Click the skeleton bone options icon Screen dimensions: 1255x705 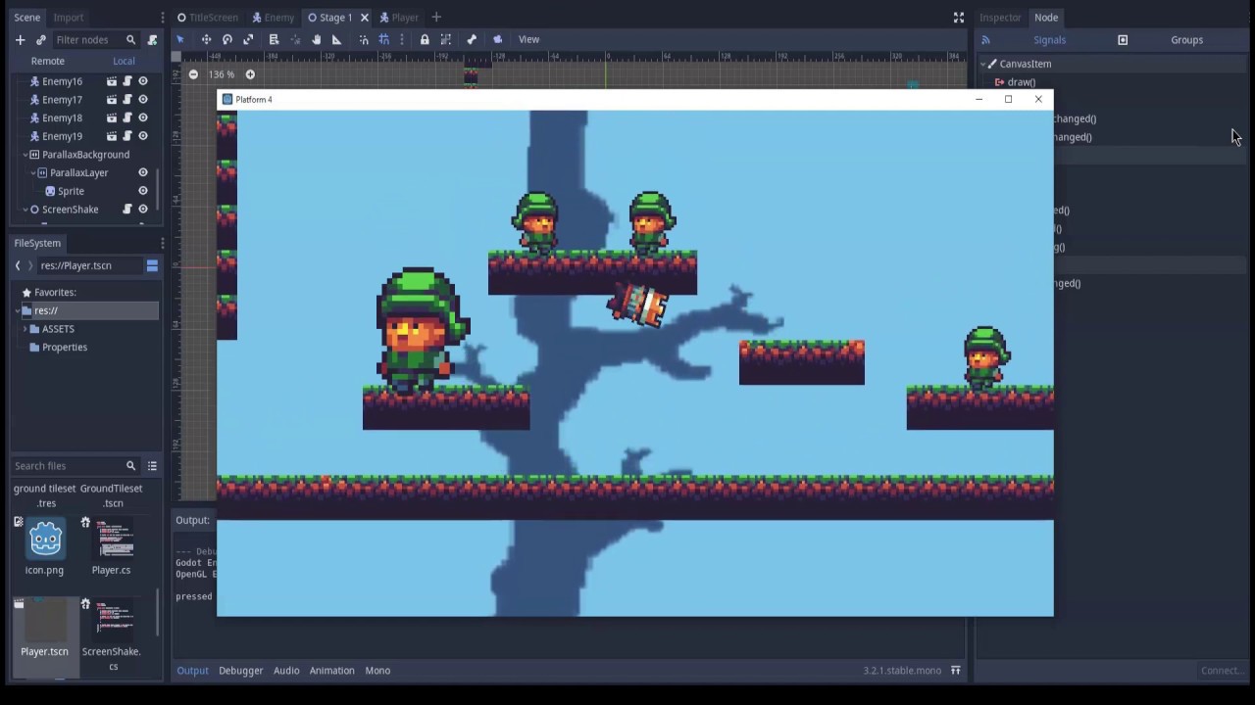click(x=472, y=39)
